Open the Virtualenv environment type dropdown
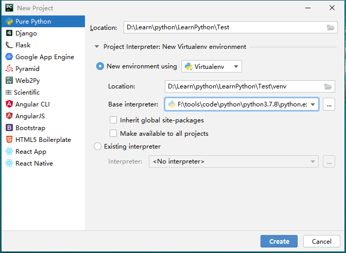Image resolution: width=346 pixels, height=253 pixels. [x=212, y=66]
